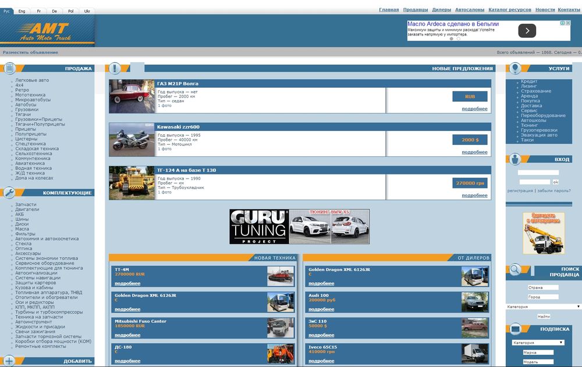Click the Mitsubishi Fuso Canter thumbnail
Screen dimensions: 582x367
281,327
